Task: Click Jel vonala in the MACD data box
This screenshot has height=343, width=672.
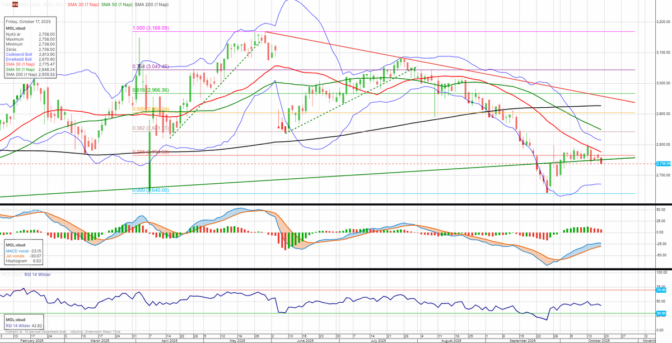Action: (17, 256)
